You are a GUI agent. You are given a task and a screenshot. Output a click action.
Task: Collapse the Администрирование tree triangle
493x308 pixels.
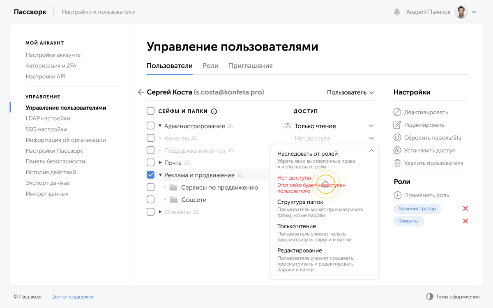160,126
